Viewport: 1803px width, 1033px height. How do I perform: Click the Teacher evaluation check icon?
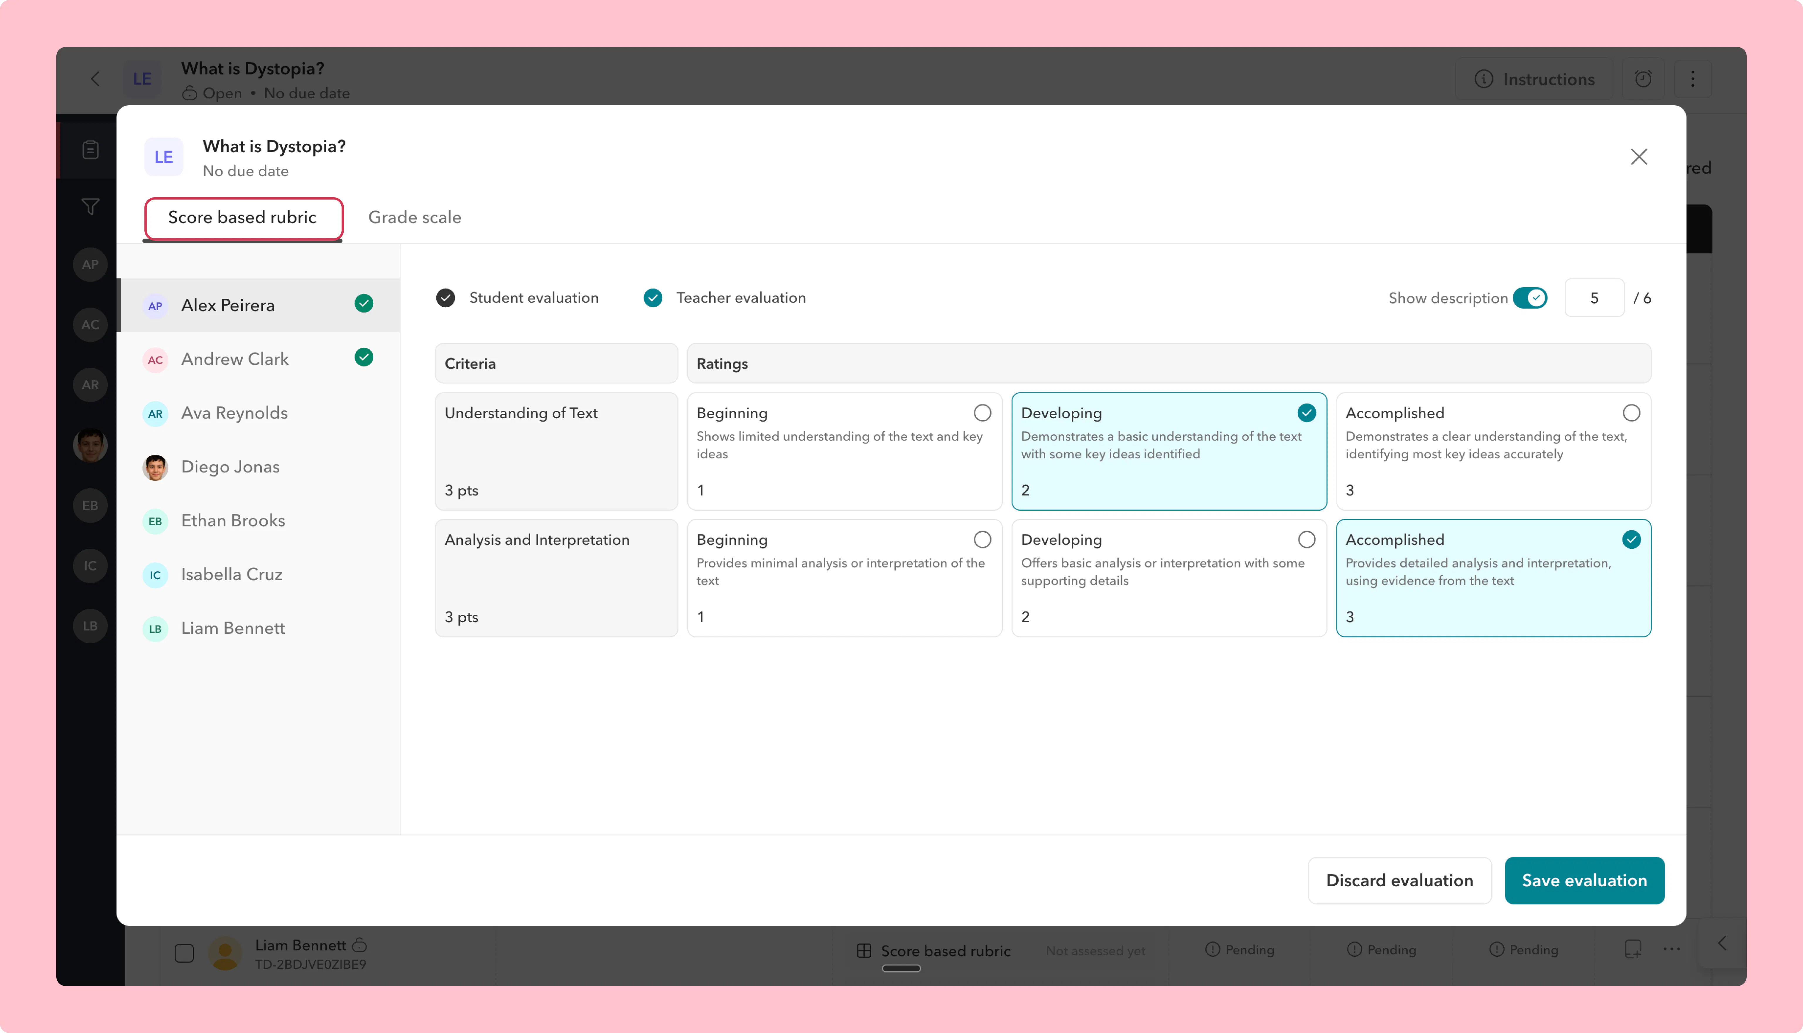pos(653,298)
